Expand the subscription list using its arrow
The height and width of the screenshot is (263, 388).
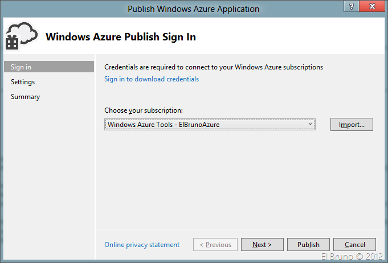(x=310, y=124)
